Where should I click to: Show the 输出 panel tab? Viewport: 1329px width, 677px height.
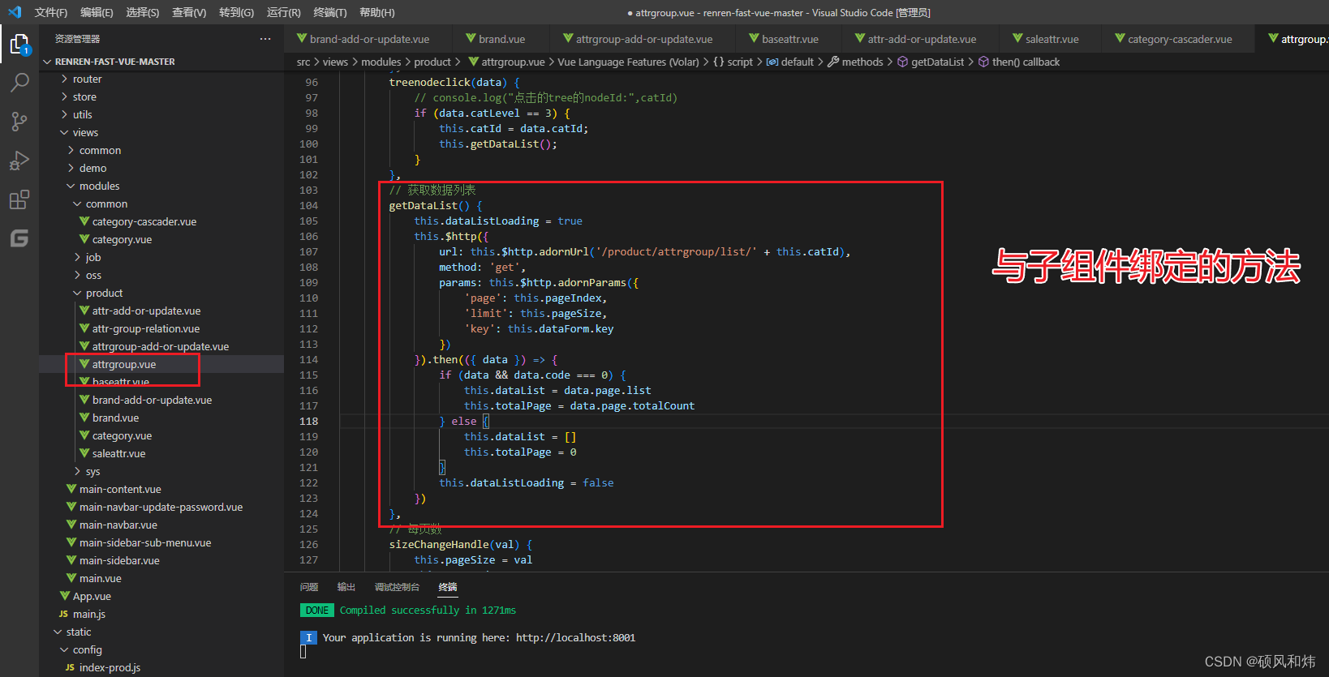tap(346, 587)
